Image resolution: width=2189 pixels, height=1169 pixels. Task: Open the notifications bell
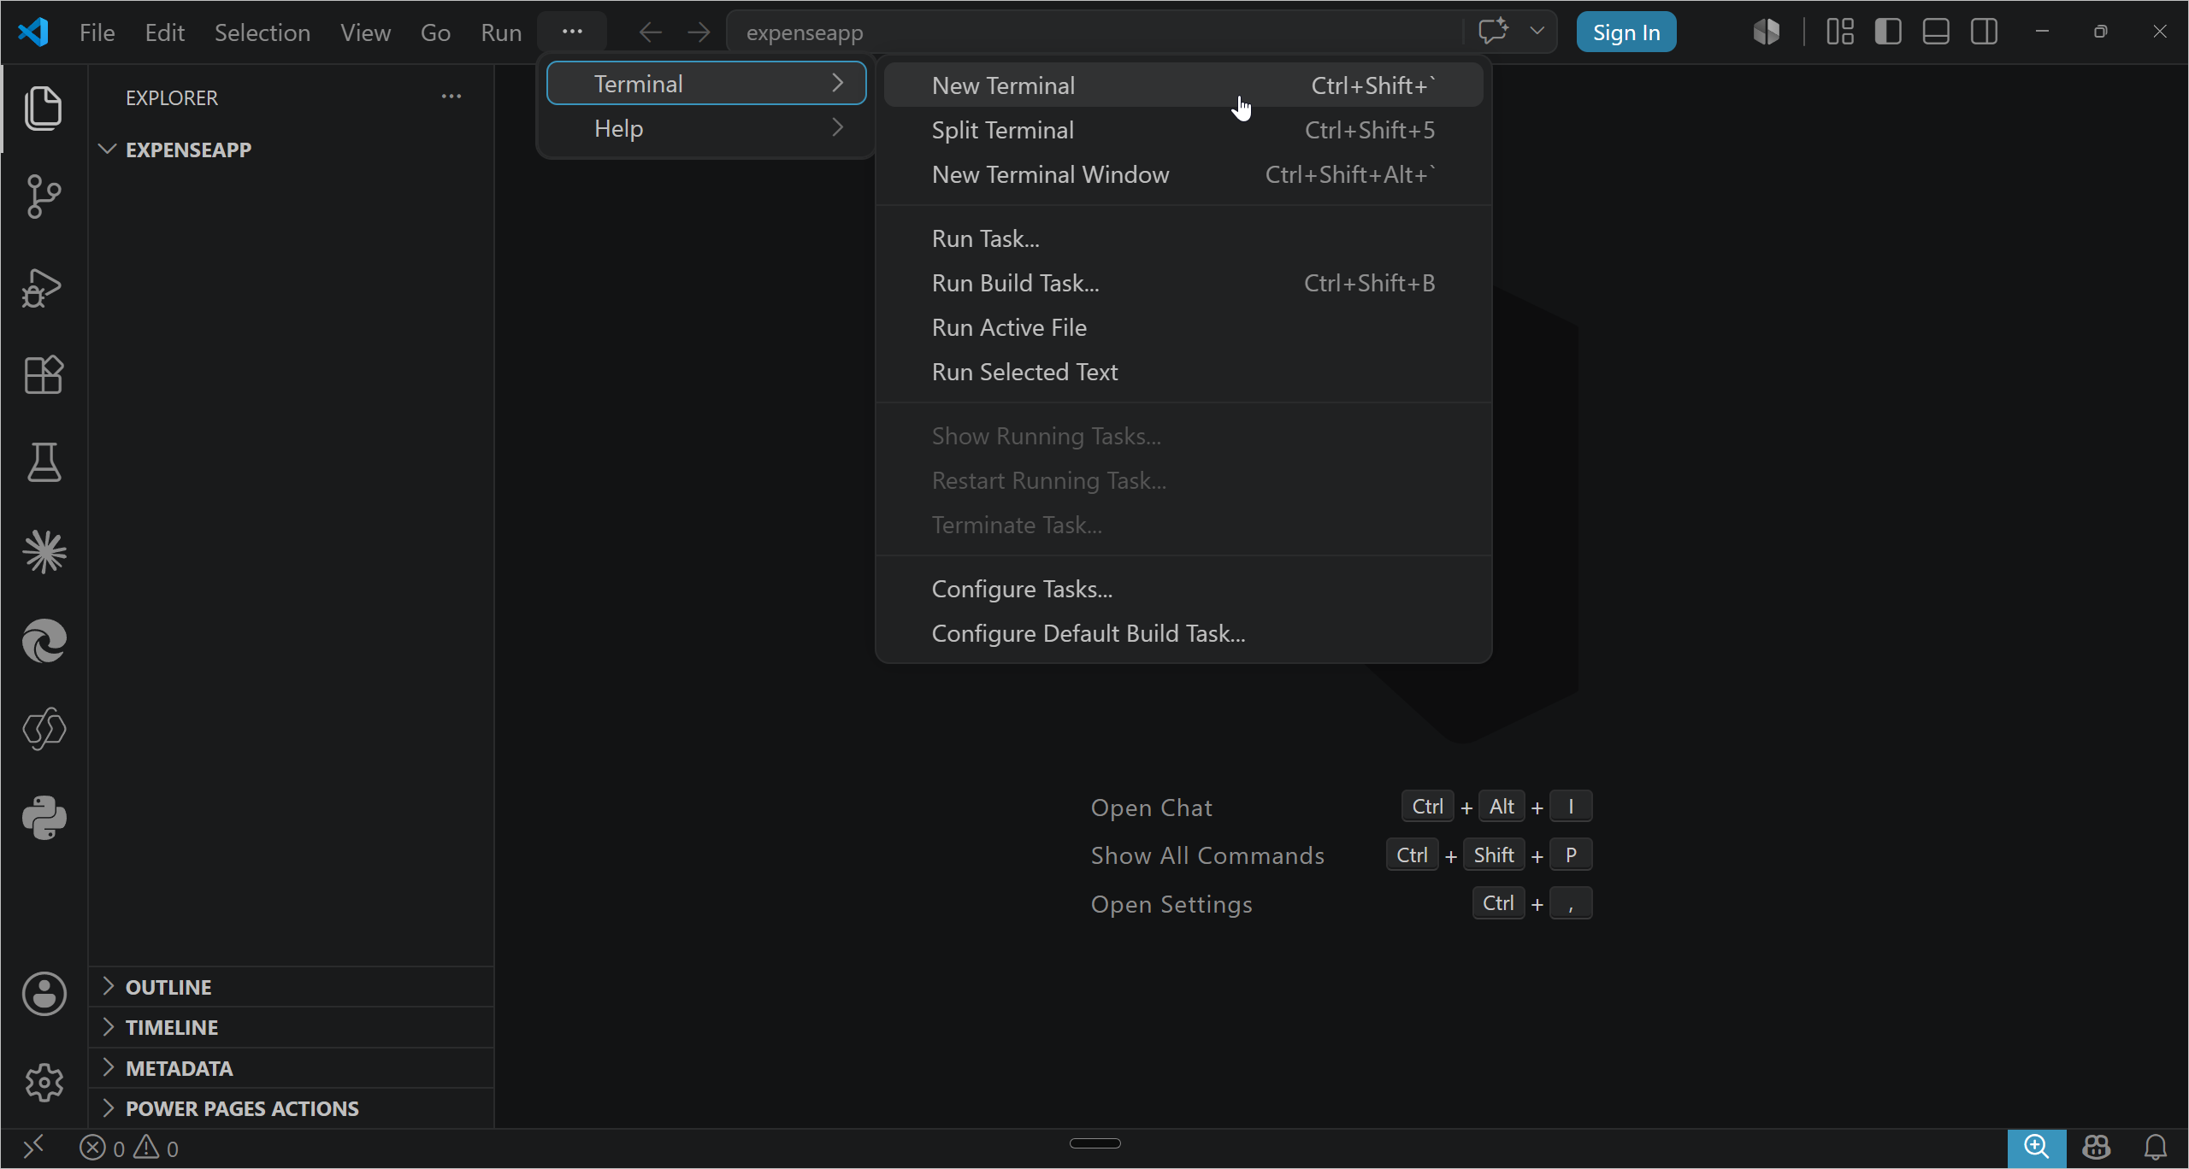(x=2156, y=1148)
